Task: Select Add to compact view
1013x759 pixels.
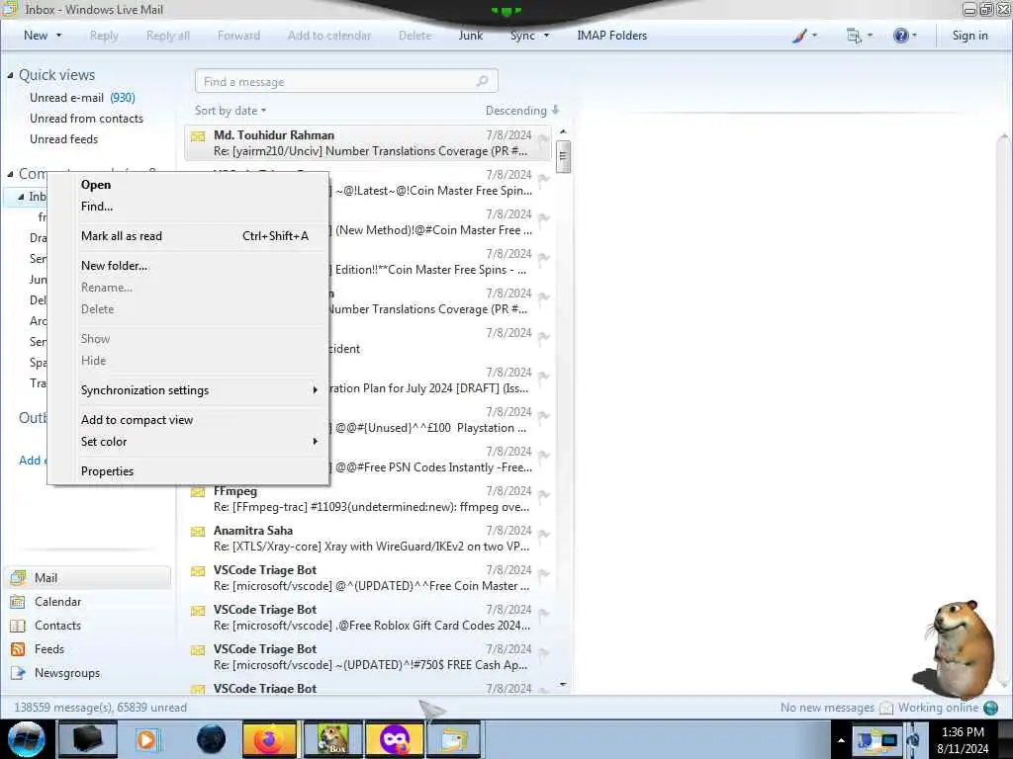Action: coord(137,419)
